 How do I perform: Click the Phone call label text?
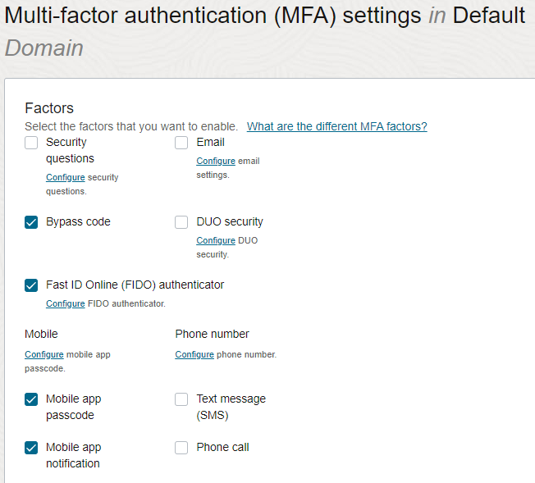[222, 447]
